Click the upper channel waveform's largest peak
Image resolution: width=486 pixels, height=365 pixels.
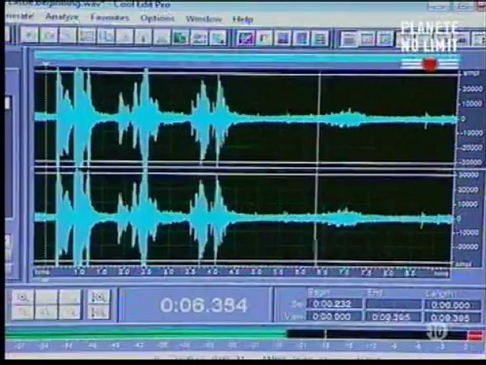click(x=79, y=118)
